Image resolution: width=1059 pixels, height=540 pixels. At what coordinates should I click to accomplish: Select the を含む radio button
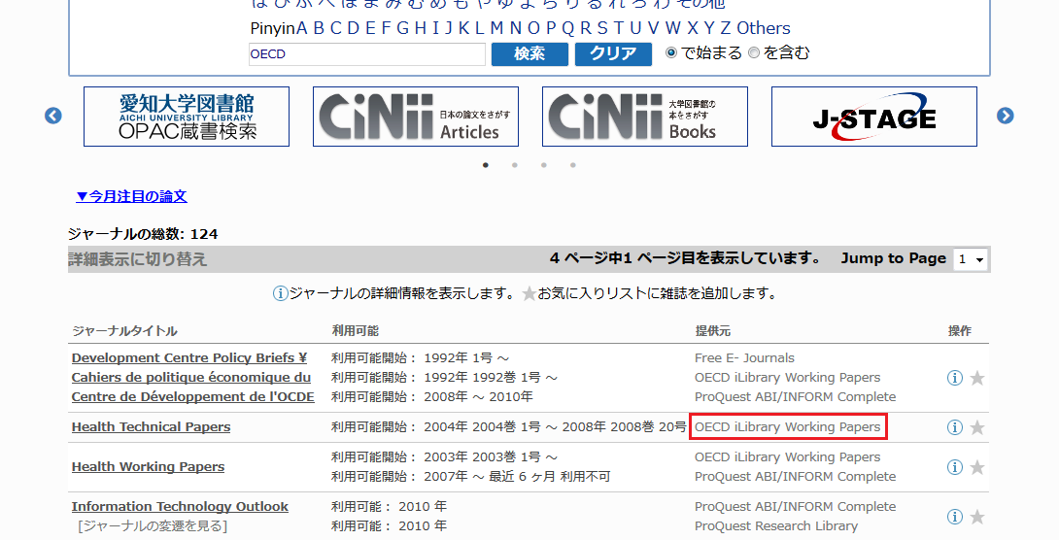754,52
